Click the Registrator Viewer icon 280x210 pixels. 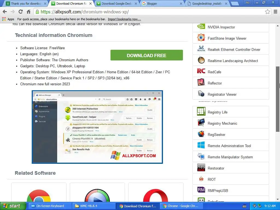pyautogui.click(x=201, y=94)
